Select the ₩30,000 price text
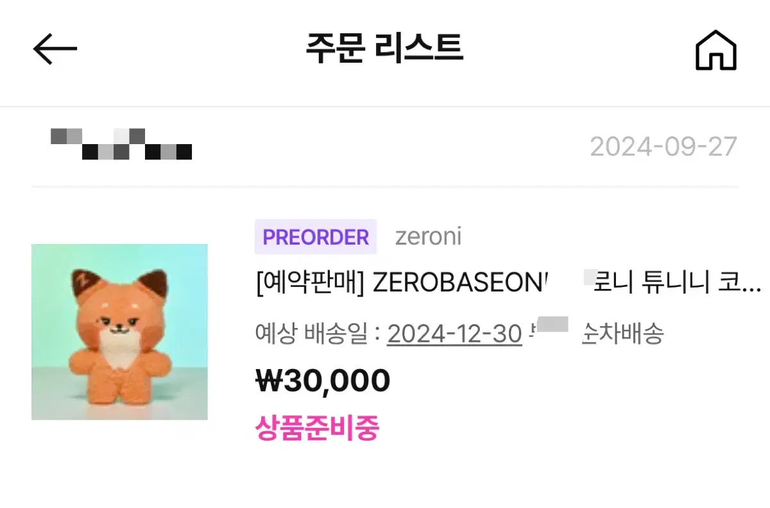The width and height of the screenshot is (770, 508). [323, 381]
